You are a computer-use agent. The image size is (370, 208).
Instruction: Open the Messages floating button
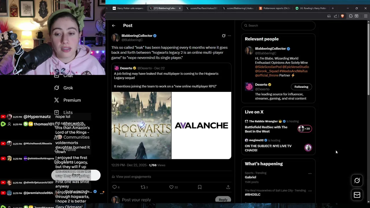[357, 195]
